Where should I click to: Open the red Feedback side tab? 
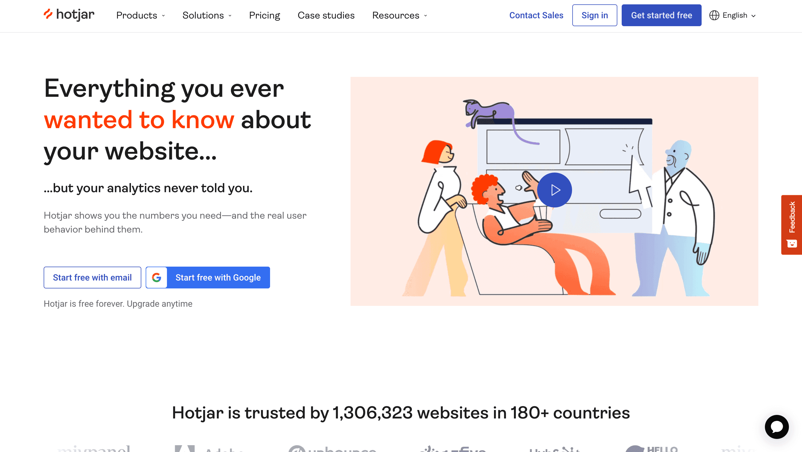[791, 225]
